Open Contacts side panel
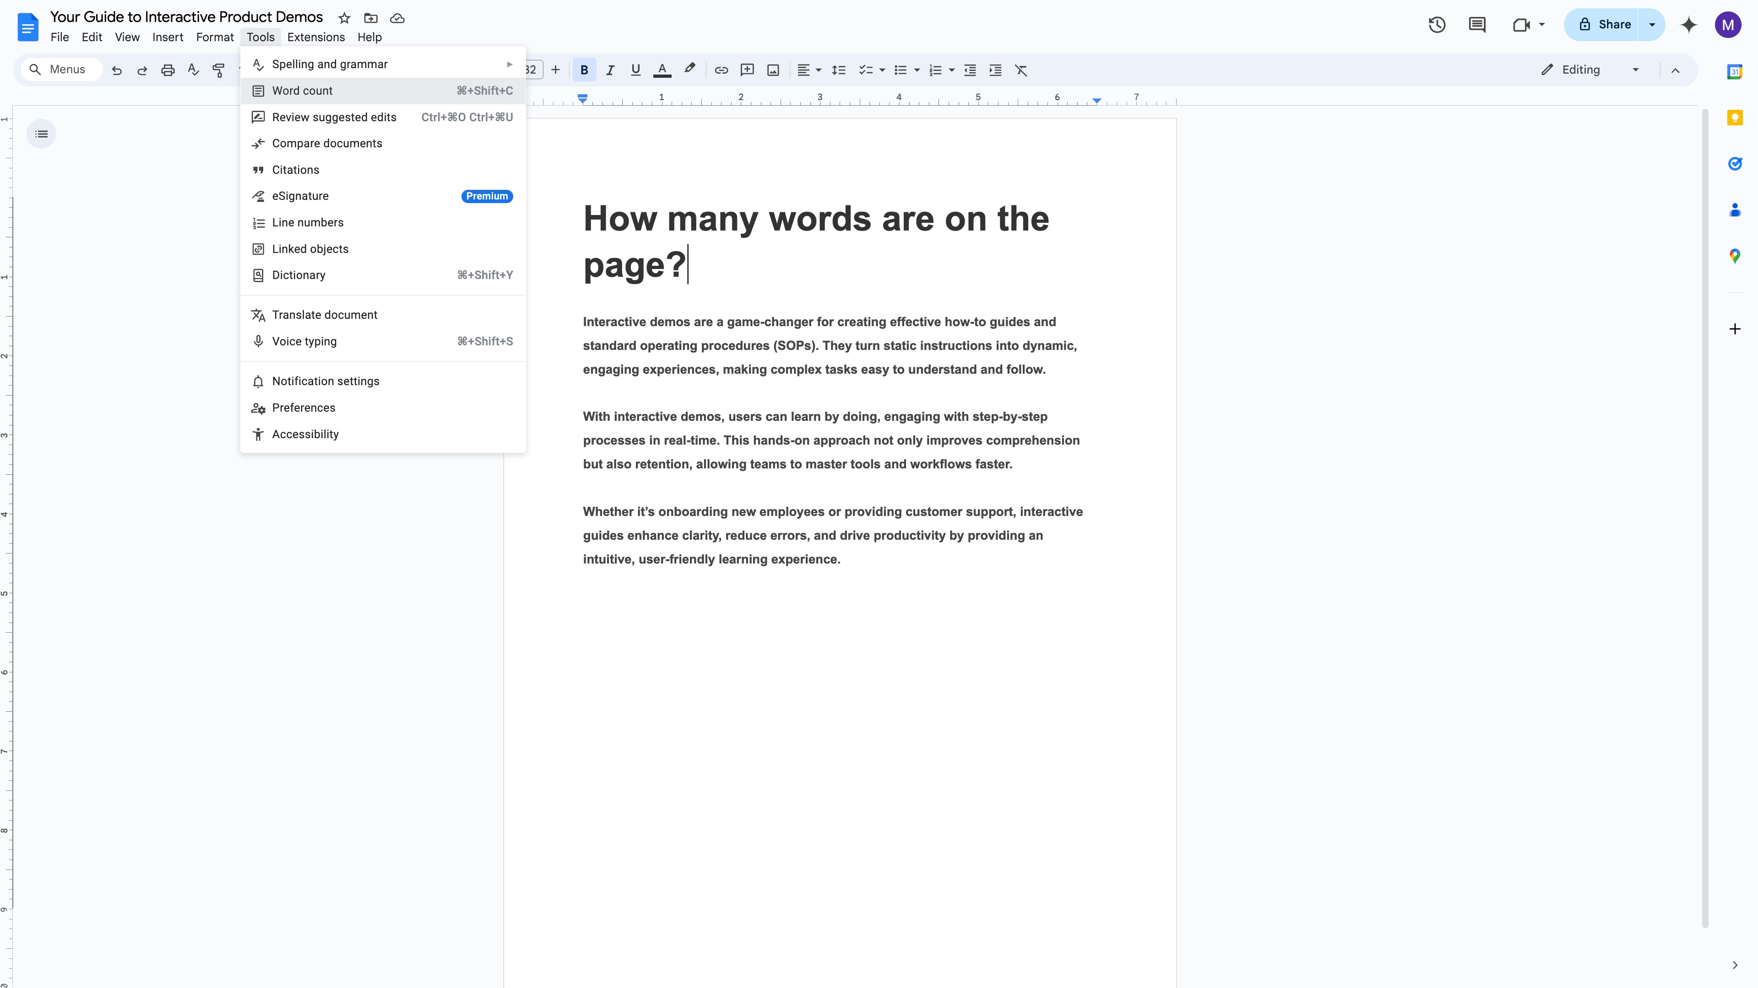 click(x=1735, y=210)
